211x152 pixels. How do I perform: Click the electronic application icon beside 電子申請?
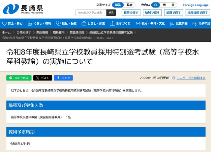pos(195,24)
